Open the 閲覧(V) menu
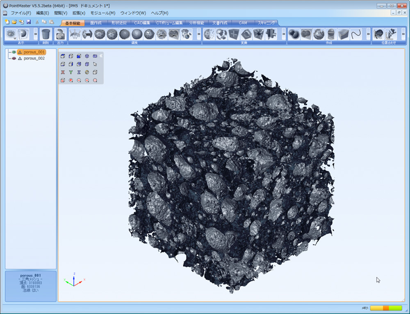This screenshot has height=314, width=410. (x=61, y=13)
